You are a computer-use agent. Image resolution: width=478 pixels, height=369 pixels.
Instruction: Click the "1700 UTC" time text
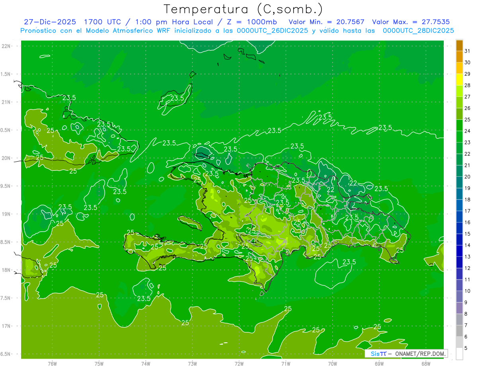tap(104, 22)
